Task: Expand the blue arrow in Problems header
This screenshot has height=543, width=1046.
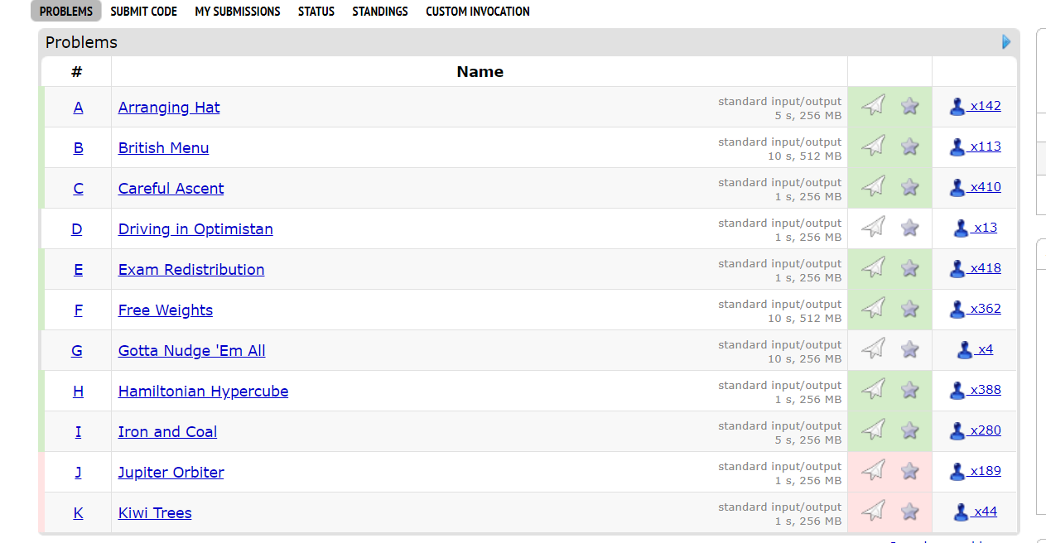Action: 1006,41
